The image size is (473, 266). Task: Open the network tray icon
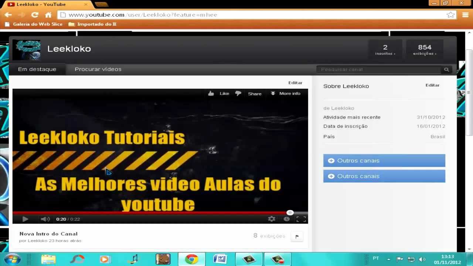411,259
